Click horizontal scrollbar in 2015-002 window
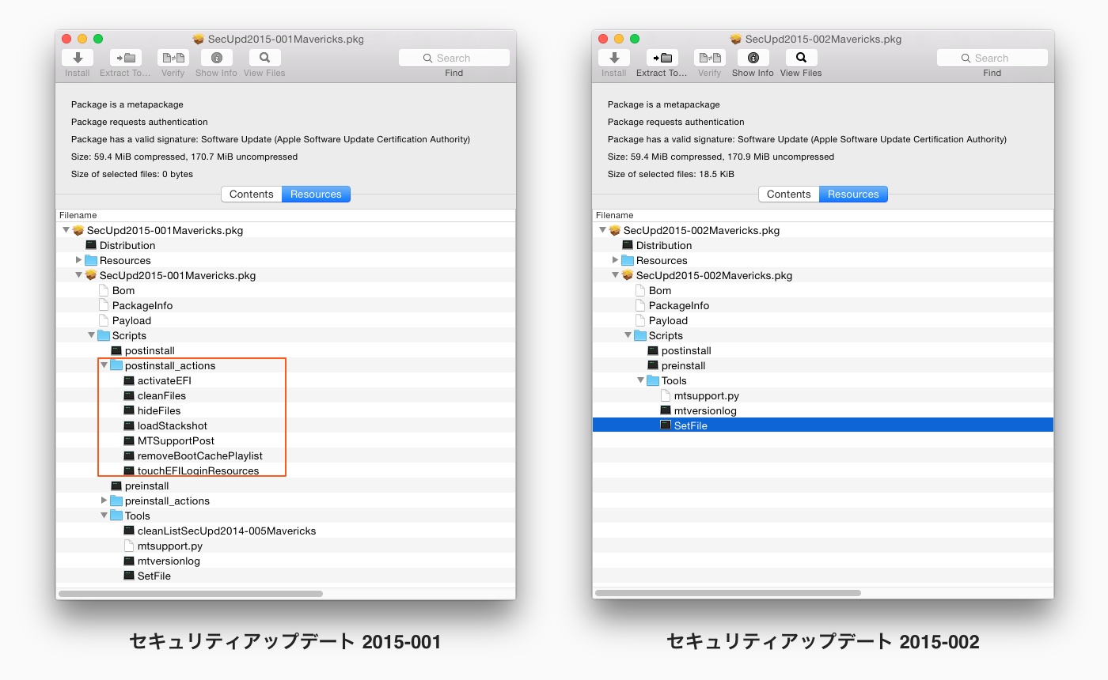The image size is (1108, 680). pyautogui.click(x=728, y=593)
